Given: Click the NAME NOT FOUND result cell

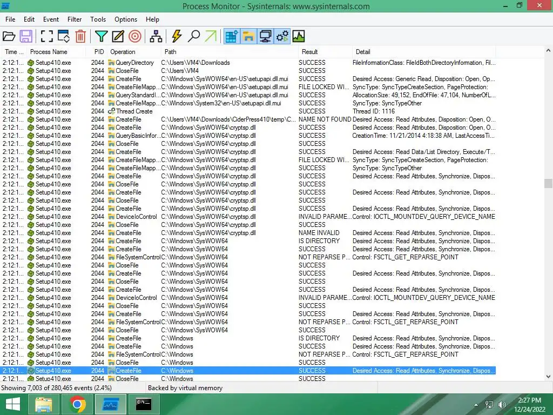Looking at the screenshot, I should [x=325, y=119].
